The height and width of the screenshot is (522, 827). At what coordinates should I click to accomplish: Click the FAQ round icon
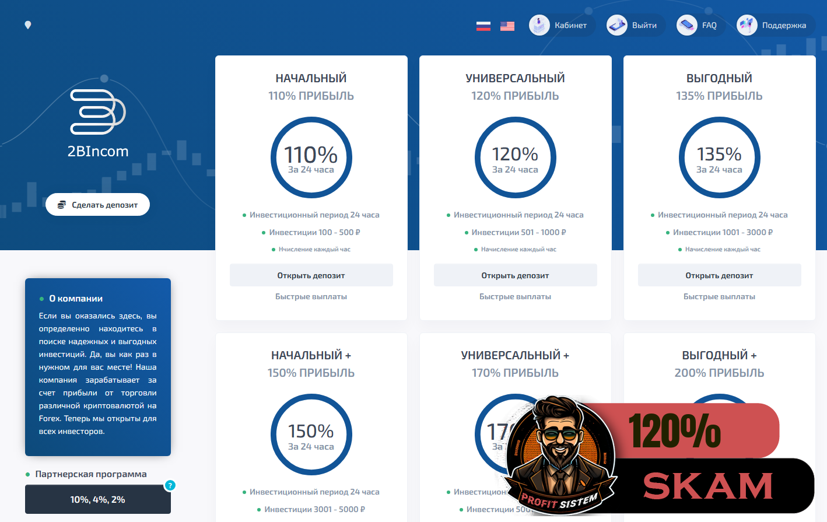click(x=687, y=25)
